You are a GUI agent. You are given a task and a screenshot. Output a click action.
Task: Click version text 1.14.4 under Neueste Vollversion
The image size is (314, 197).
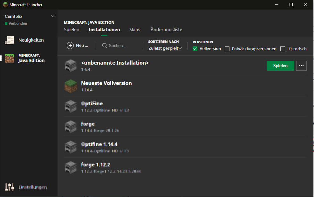pyautogui.click(x=86, y=90)
